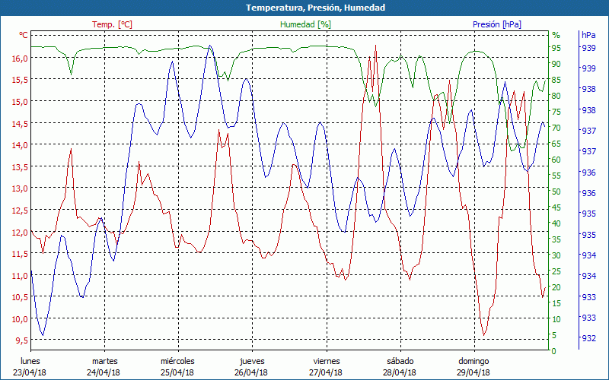Click the 9,5 temperature axis tick

(21, 340)
